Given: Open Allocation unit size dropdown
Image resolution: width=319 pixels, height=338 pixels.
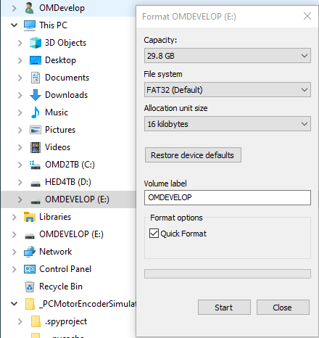Looking at the screenshot, I should tap(228, 124).
